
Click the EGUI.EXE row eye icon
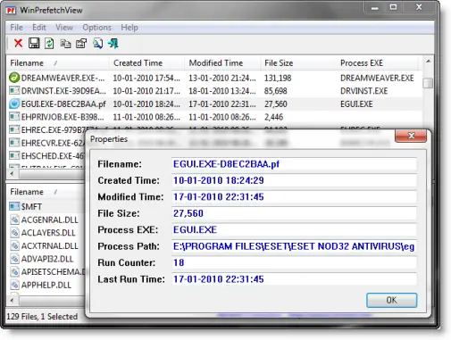[x=14, y=104]
